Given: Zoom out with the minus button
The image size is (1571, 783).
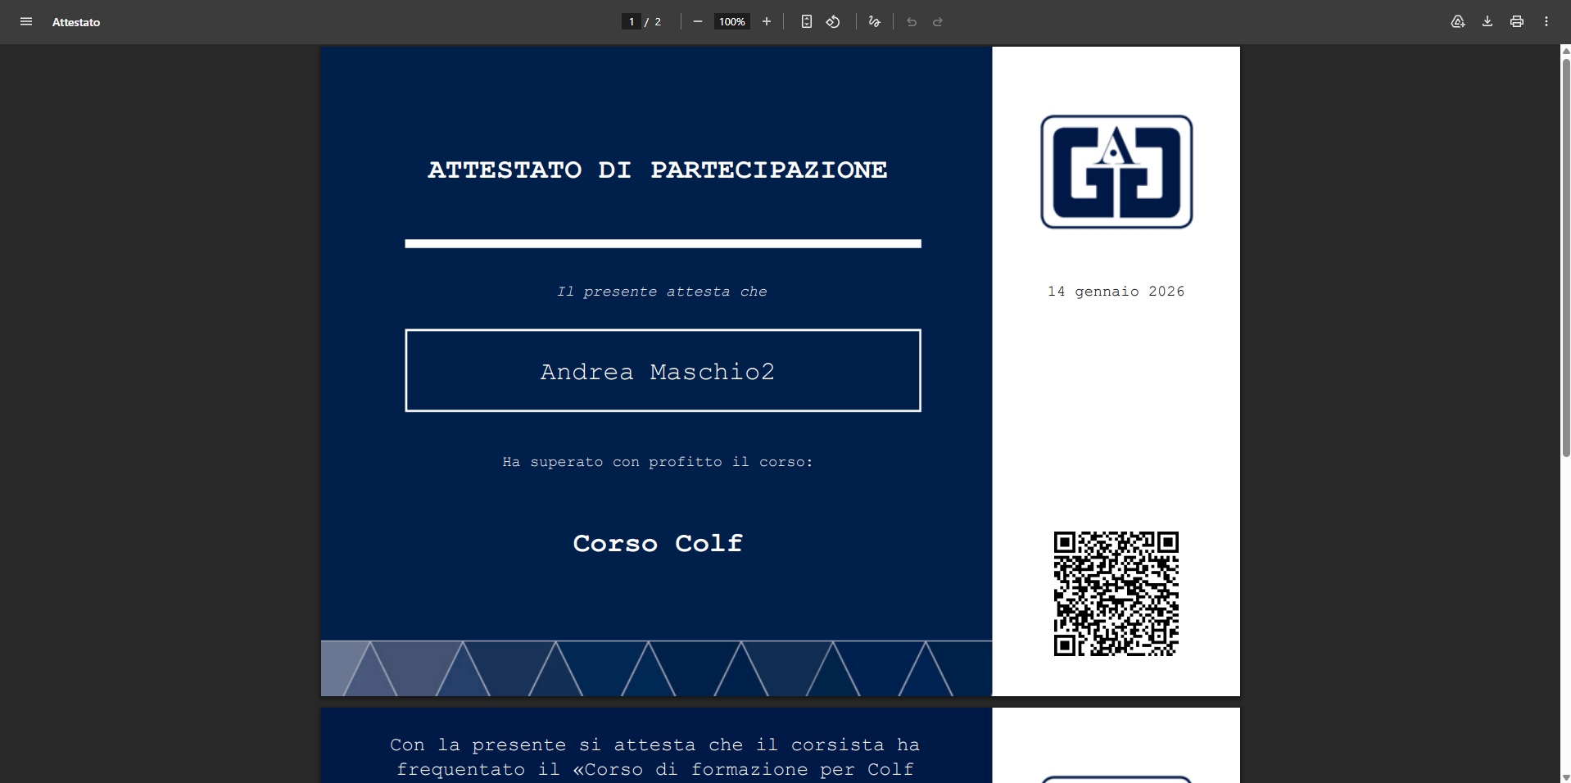Looking at the screenshot, I should tap(698, 22).
